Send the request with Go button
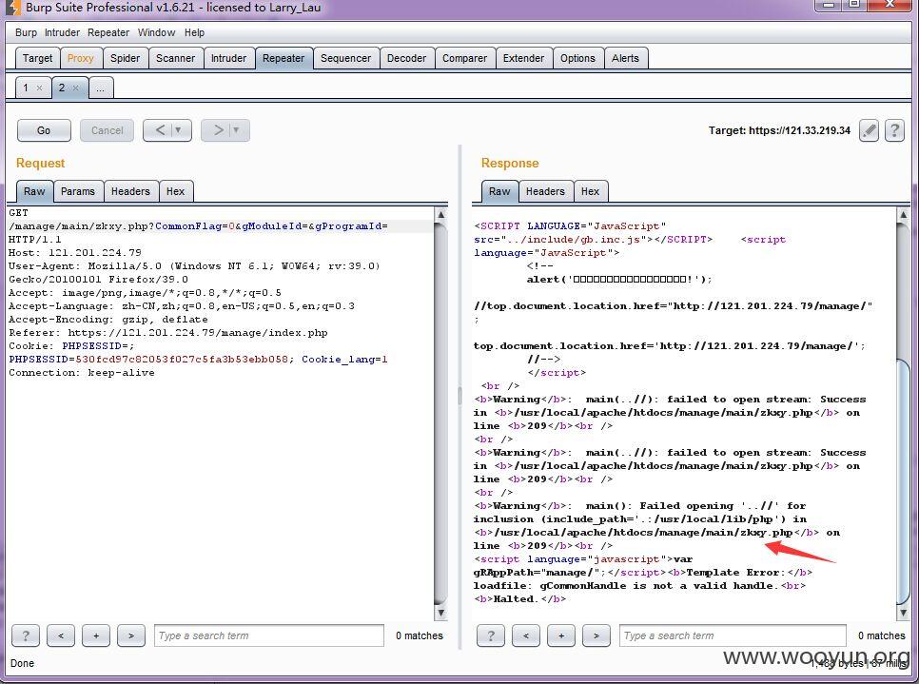The image size is (919, 684). tap(44, 130)
